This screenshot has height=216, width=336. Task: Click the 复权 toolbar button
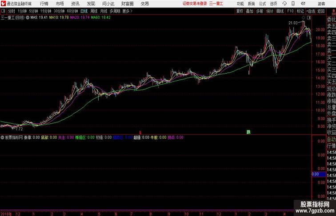[240, 11]
